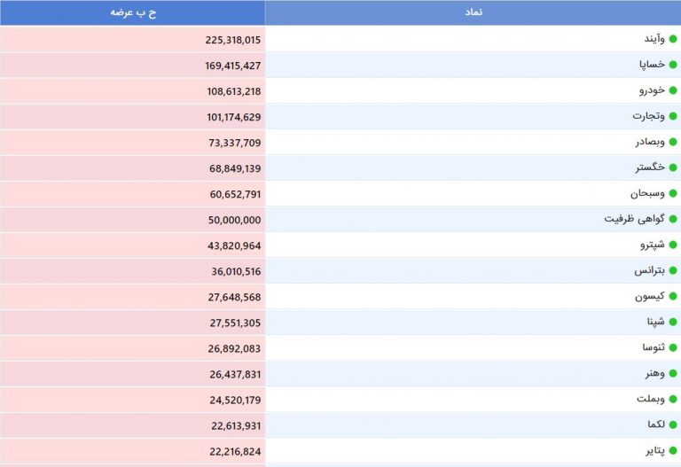Screen dimensions: 681x467
Task: Click the green indicator beside شپترو
Action: [673, 245]
